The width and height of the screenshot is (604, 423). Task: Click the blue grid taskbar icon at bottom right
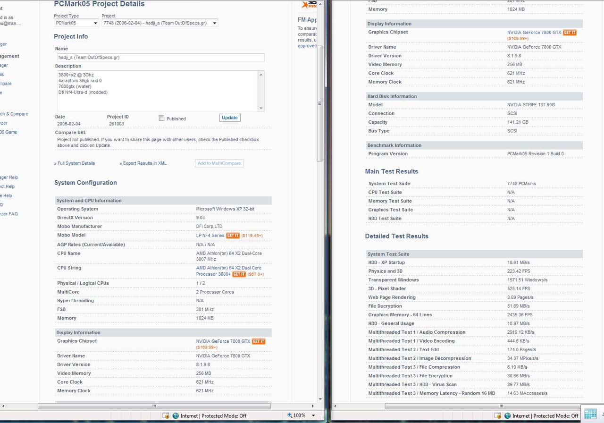(x=590, y=415)
